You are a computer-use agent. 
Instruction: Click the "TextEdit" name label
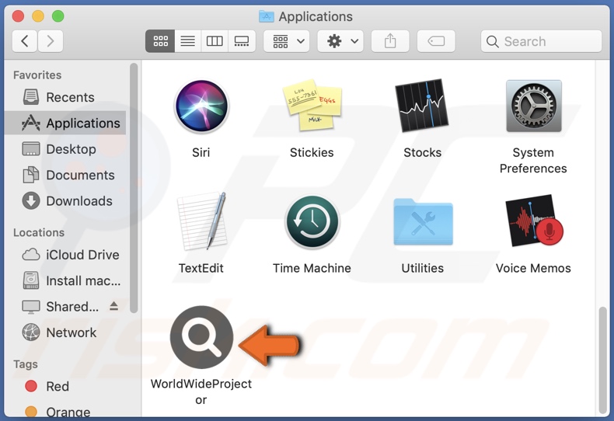click(201, 268)
